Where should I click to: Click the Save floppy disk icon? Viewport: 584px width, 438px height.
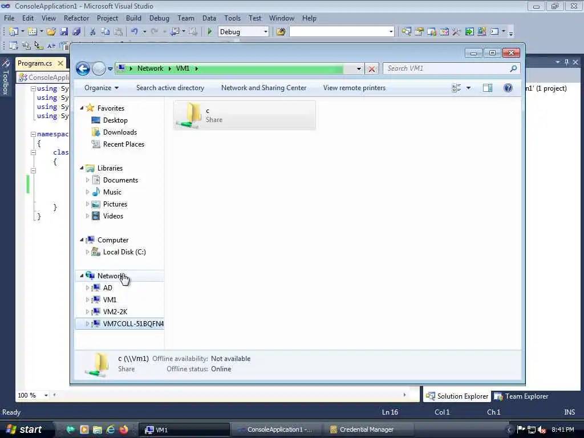64,32
